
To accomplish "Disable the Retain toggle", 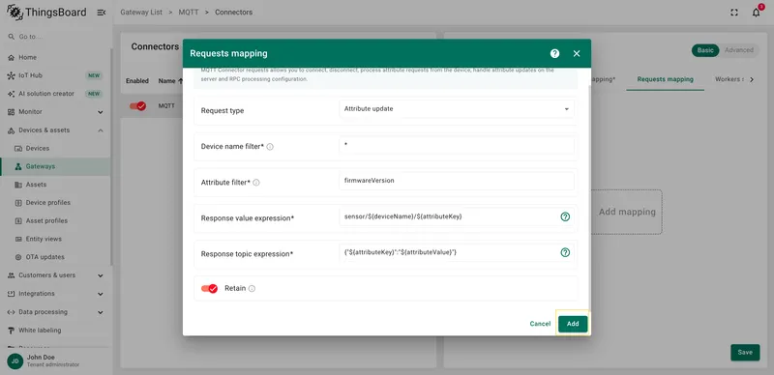I will pos(209,289).
